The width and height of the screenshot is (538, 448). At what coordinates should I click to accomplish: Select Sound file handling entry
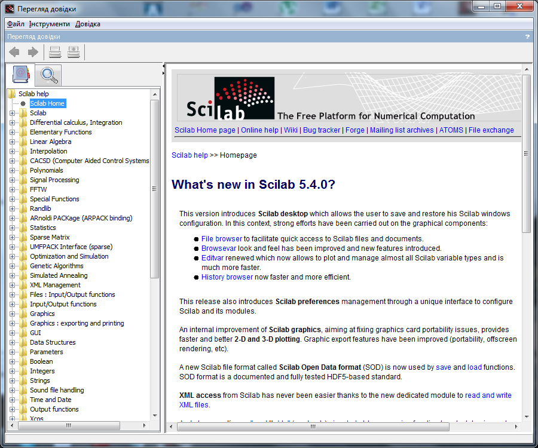(57, 390)
